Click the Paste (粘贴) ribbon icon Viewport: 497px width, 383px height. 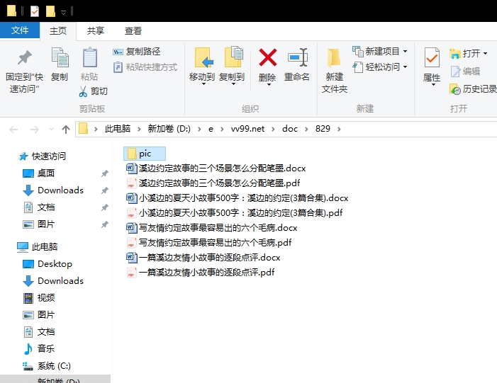tap(89, 58)
